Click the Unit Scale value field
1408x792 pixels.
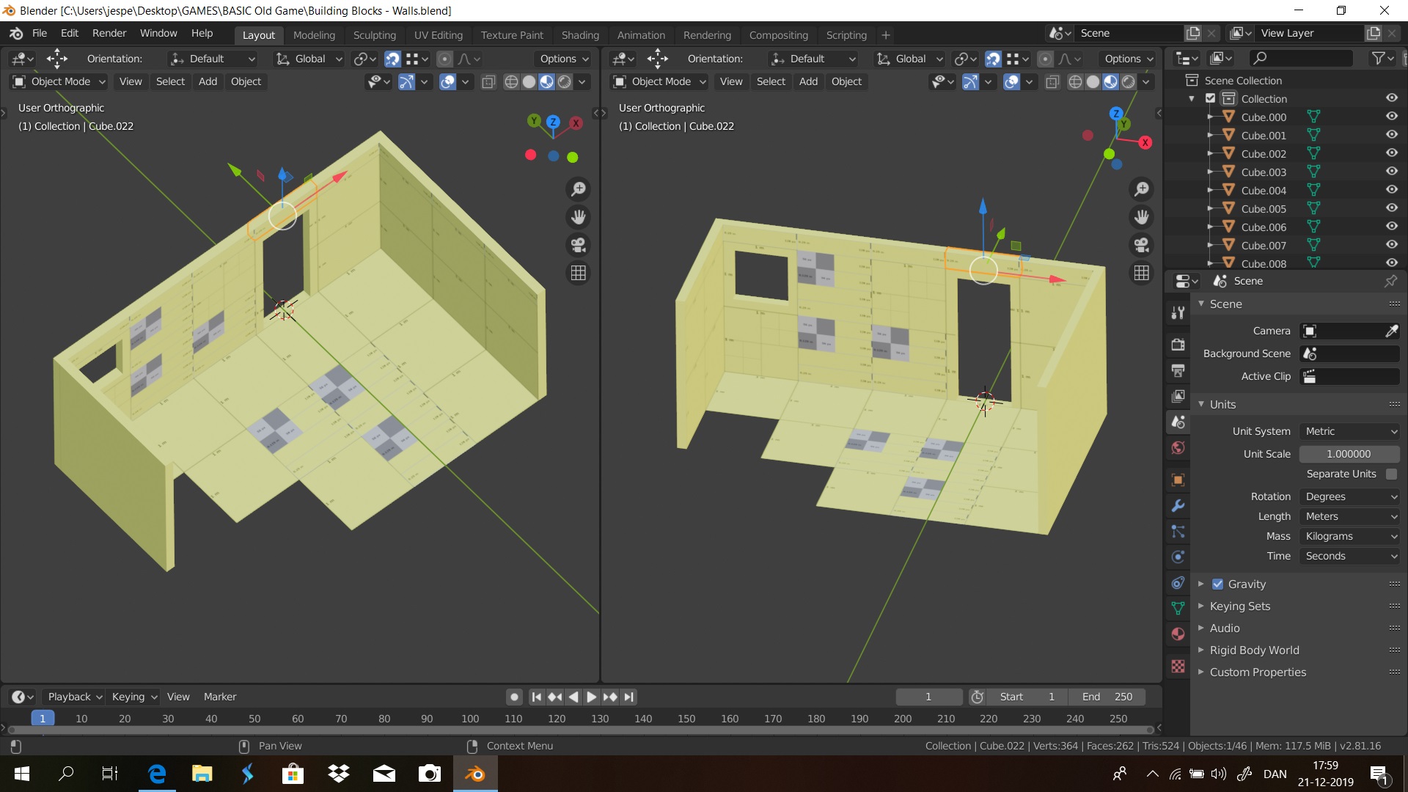(1349, 454)
